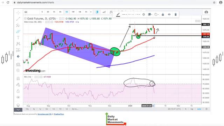Select the crosshair cursor tool
The height and width of the screenshot is (126, 224).
point(18,13)
